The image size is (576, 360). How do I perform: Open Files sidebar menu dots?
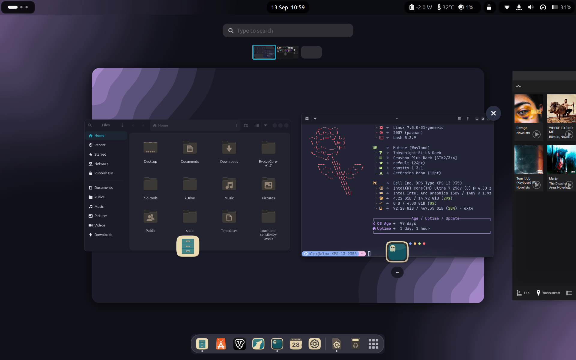(122, 125)
